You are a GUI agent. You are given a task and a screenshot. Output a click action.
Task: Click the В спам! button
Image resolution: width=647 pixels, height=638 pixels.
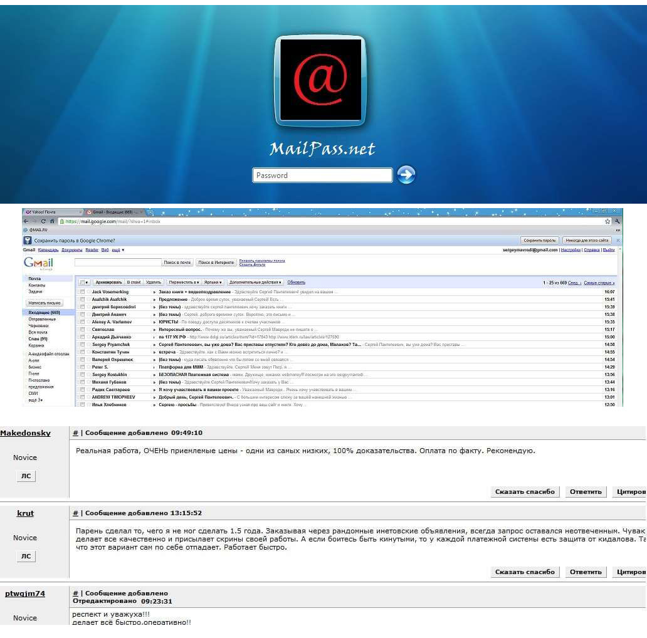tap(134, 283)
